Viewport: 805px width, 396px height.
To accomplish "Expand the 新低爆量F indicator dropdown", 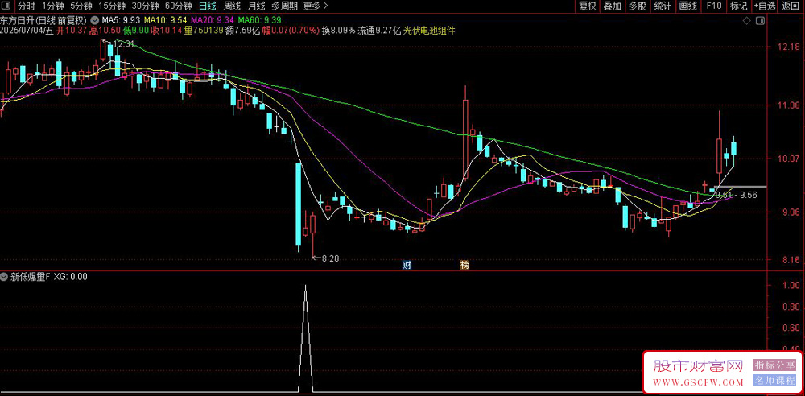I will point(4,277).
